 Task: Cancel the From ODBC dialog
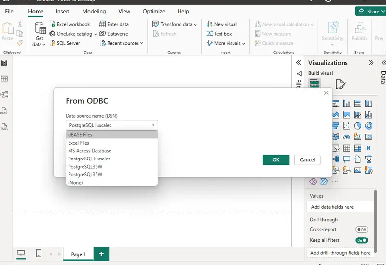pyautogui.click(x=307, y=160)
